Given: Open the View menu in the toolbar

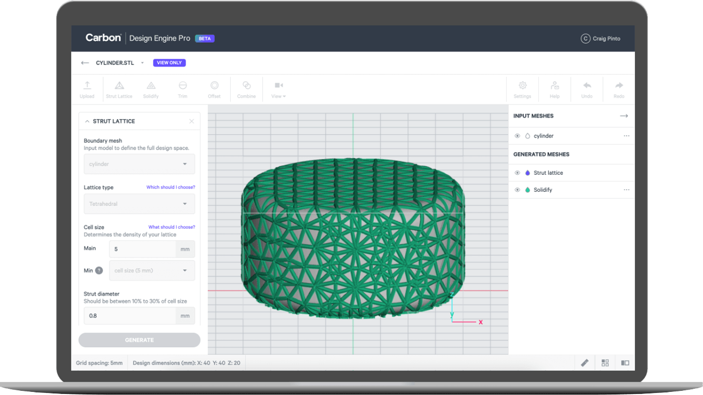Looking at the screenshot, I should 278,89.
